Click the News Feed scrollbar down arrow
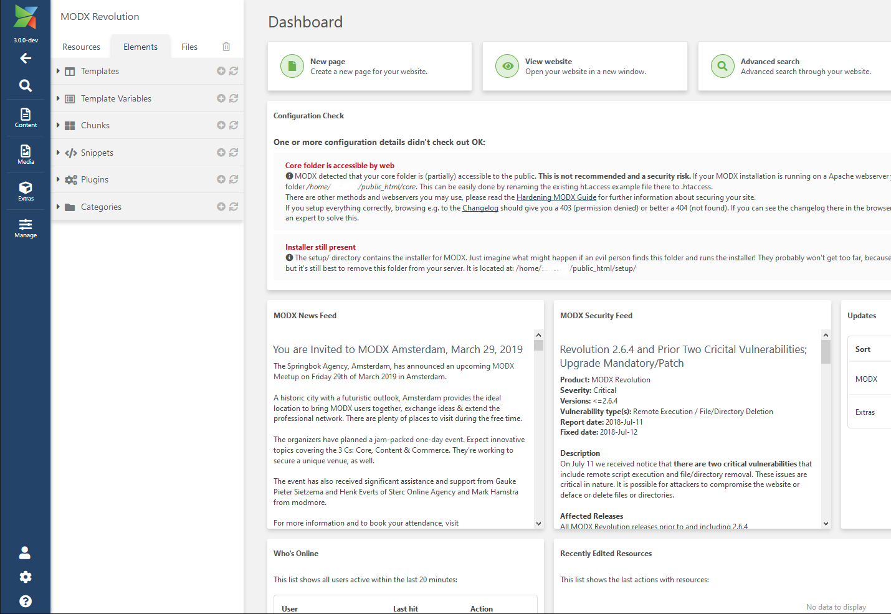Image resolution: width=891 pixels, height=614 pixels. 539,524
